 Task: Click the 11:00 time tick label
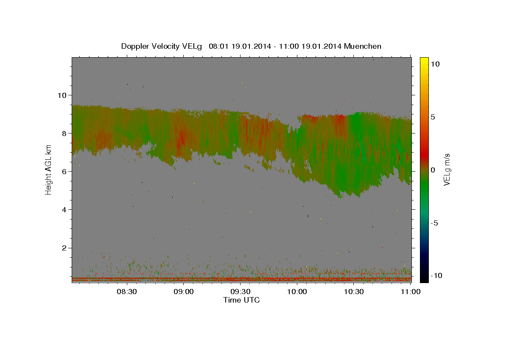pos(411,292)
